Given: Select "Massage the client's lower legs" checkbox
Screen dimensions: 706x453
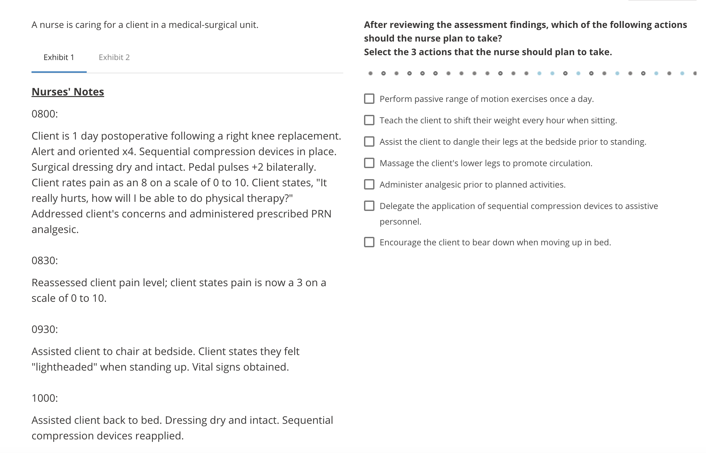Looking at the screenshot, I should pos(369,163).
